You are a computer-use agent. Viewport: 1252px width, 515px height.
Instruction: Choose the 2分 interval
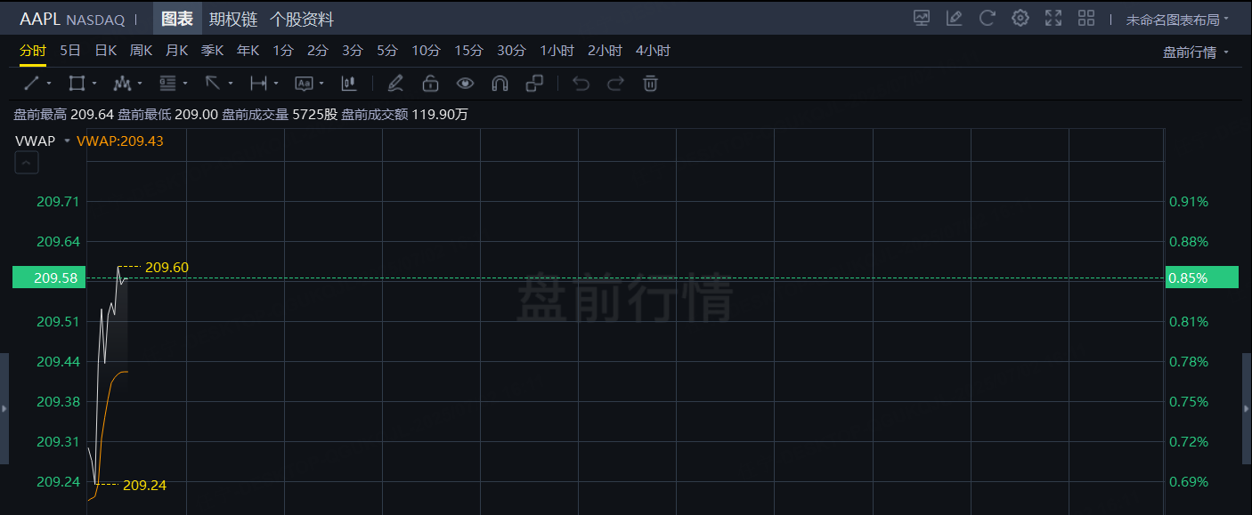point(318,51)
